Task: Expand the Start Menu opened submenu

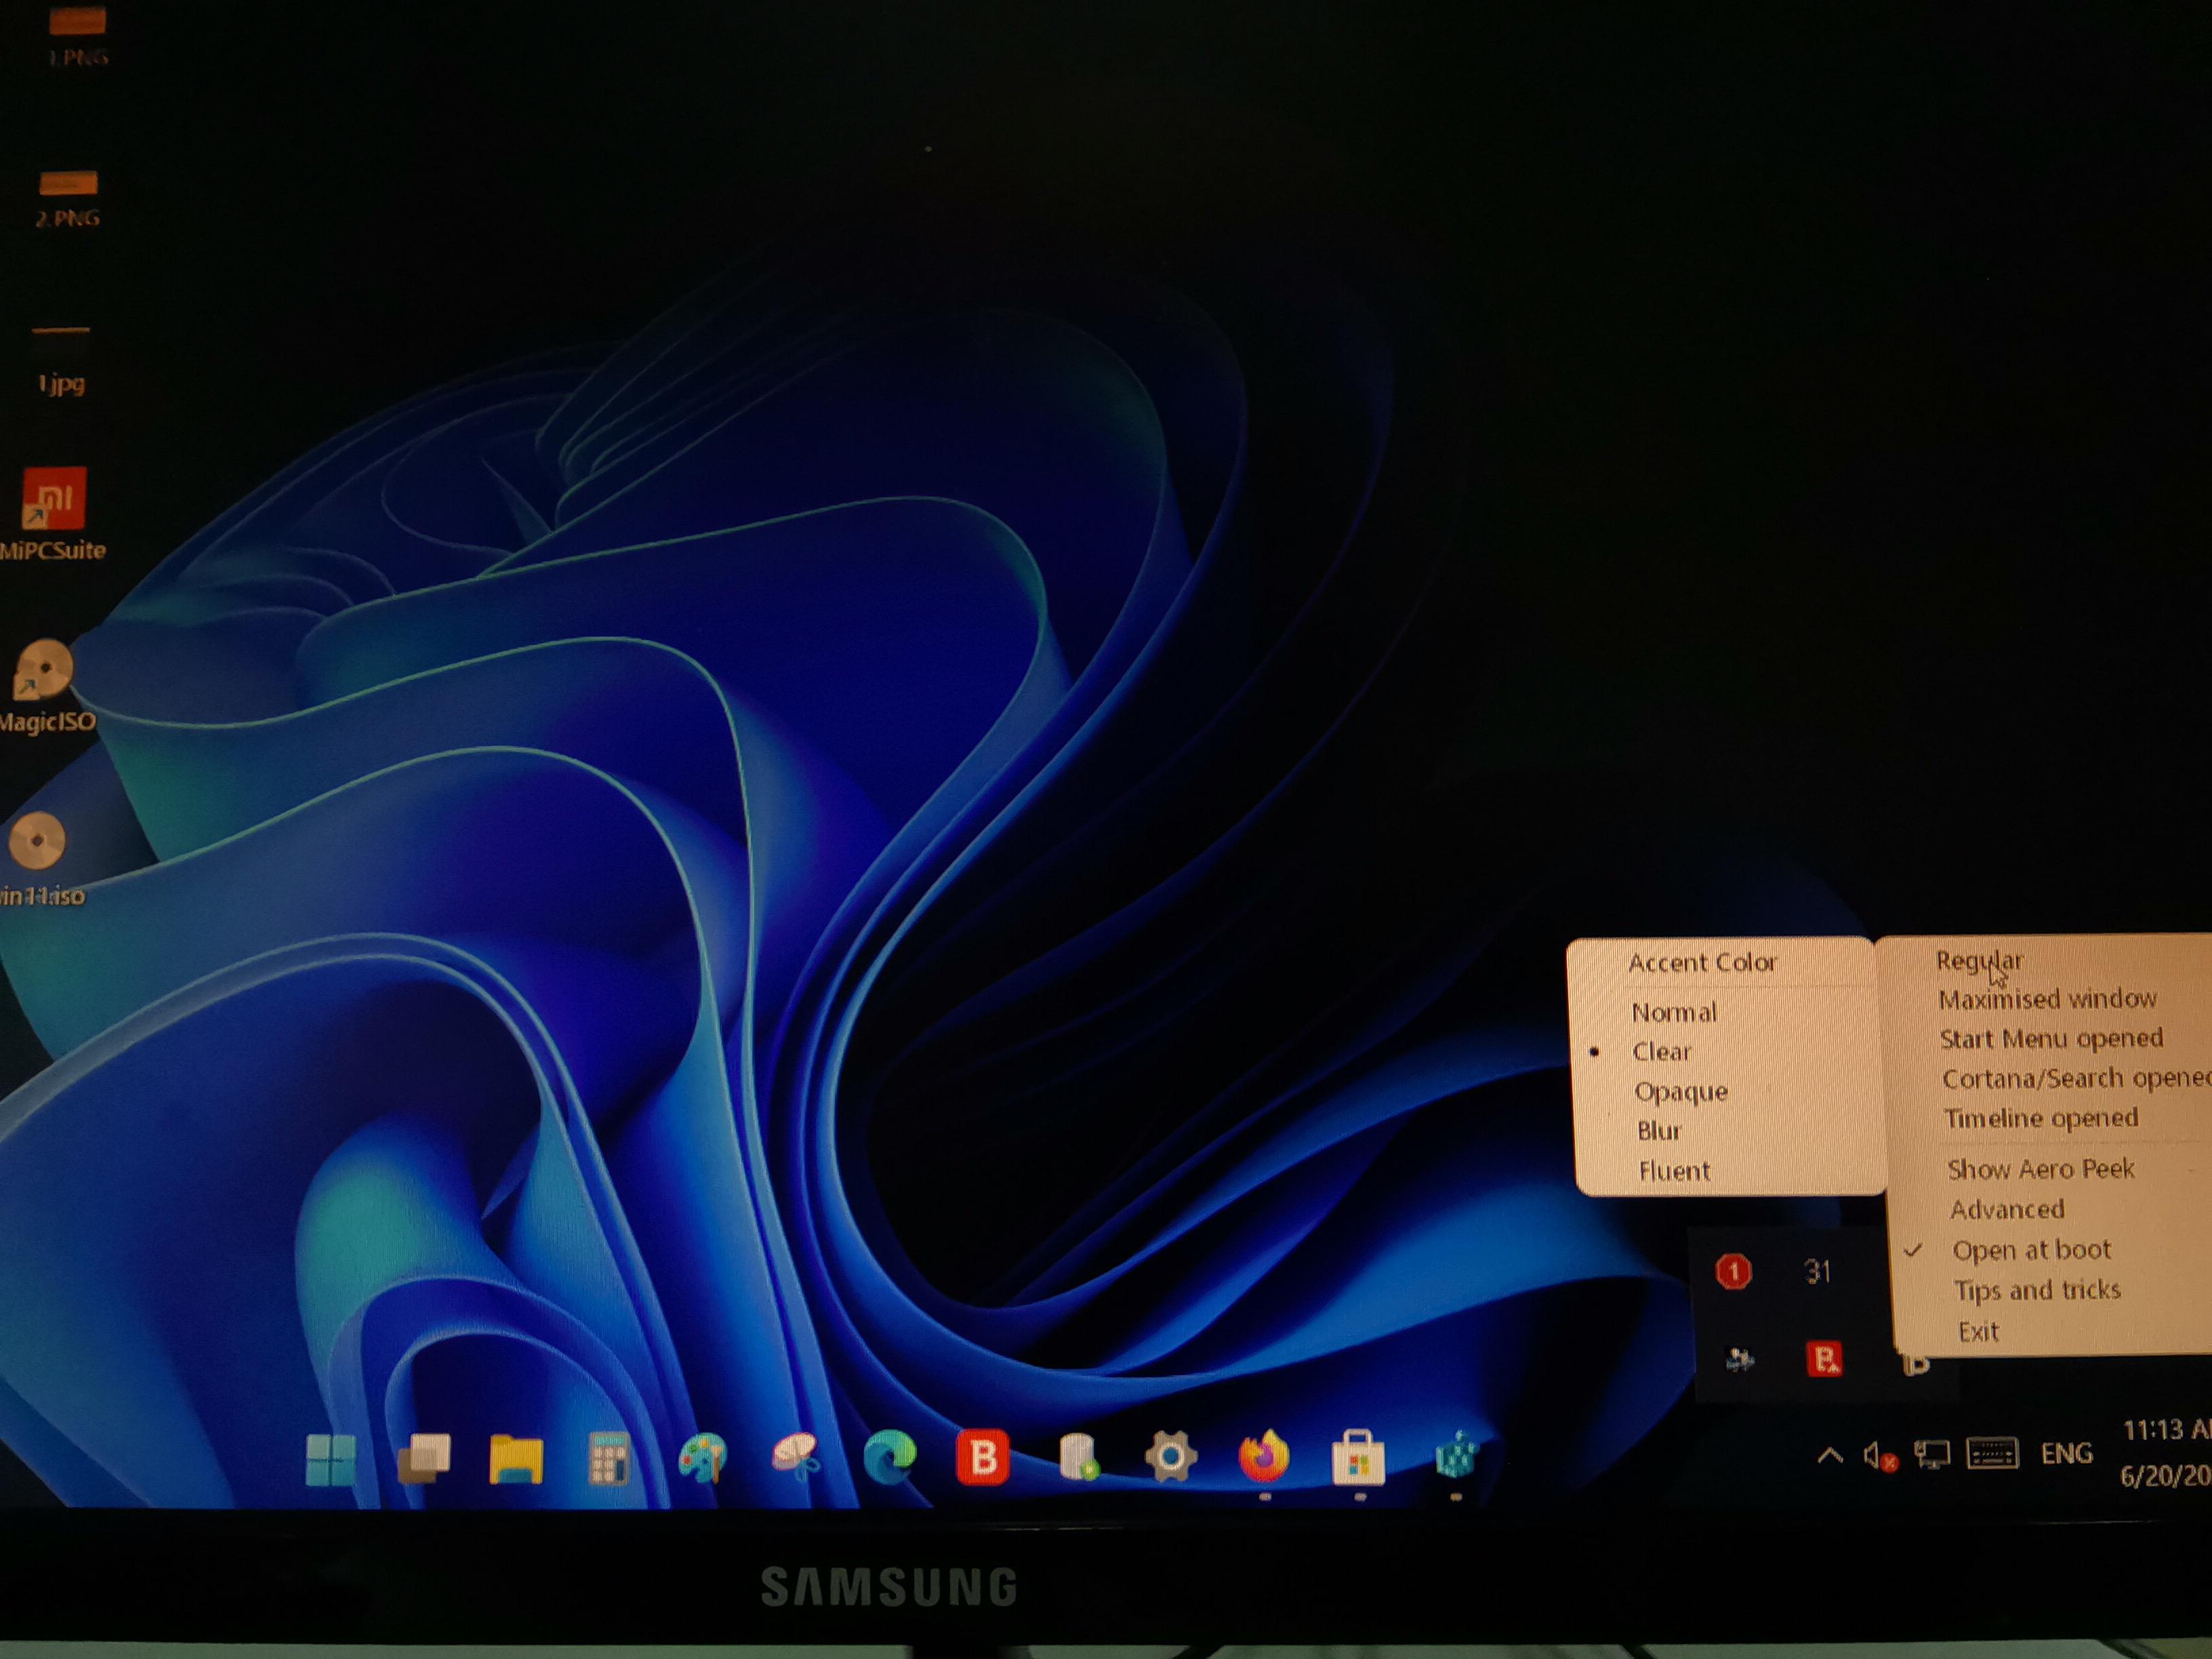Action: pyautogui.click(x=2050, y=1039)
